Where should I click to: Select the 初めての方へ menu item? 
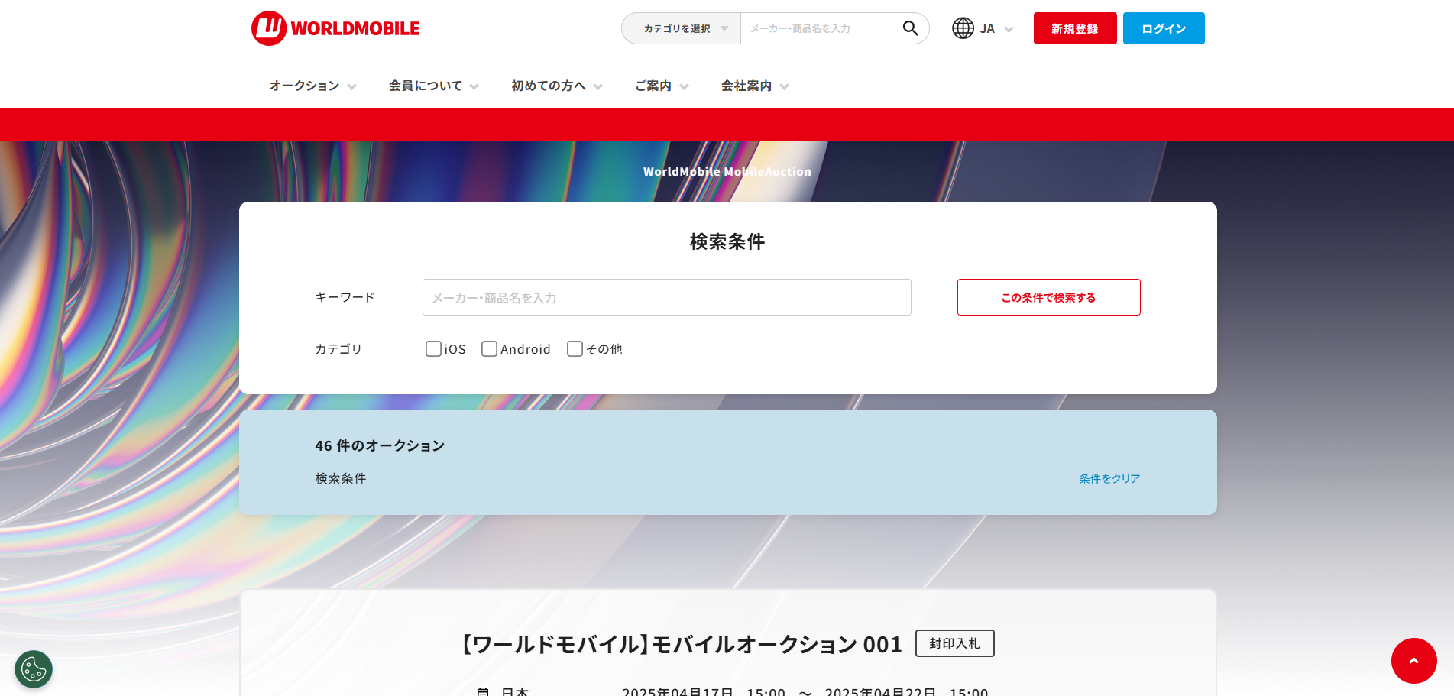coord(555,86)
